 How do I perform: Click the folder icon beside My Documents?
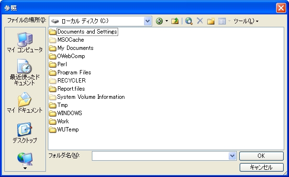pos(53,48)
